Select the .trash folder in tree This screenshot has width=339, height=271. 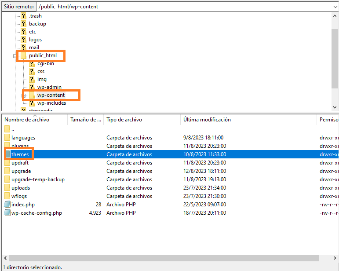click(35, 16)
